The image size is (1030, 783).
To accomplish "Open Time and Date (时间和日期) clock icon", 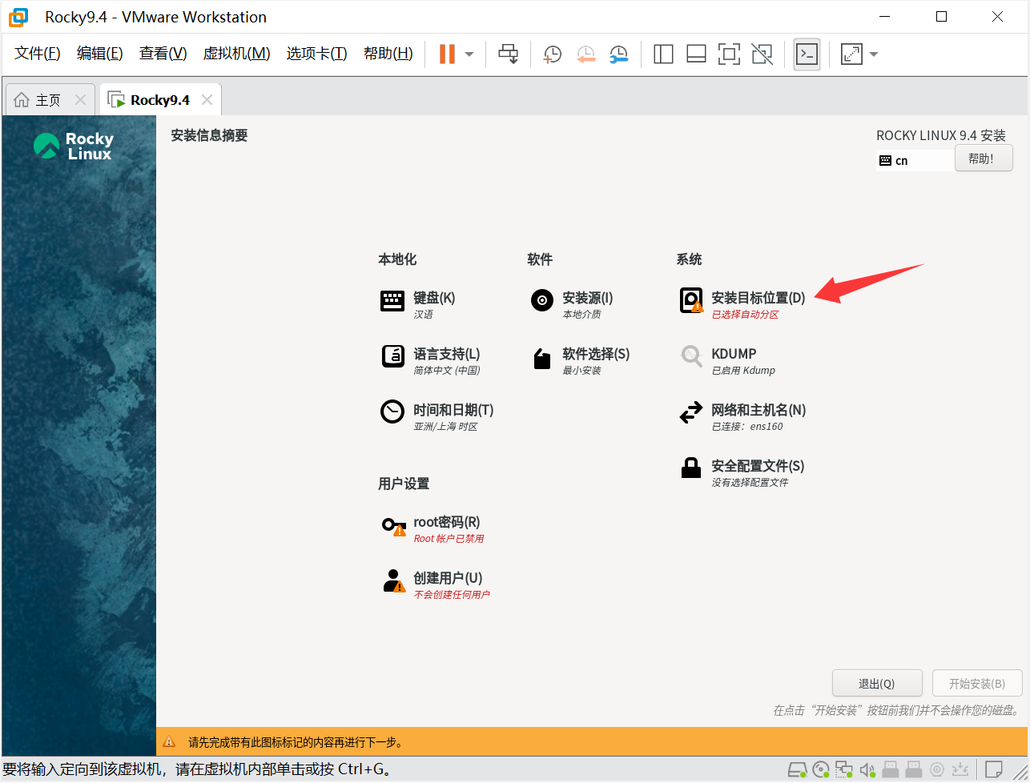I will click(x=392, y=412).
